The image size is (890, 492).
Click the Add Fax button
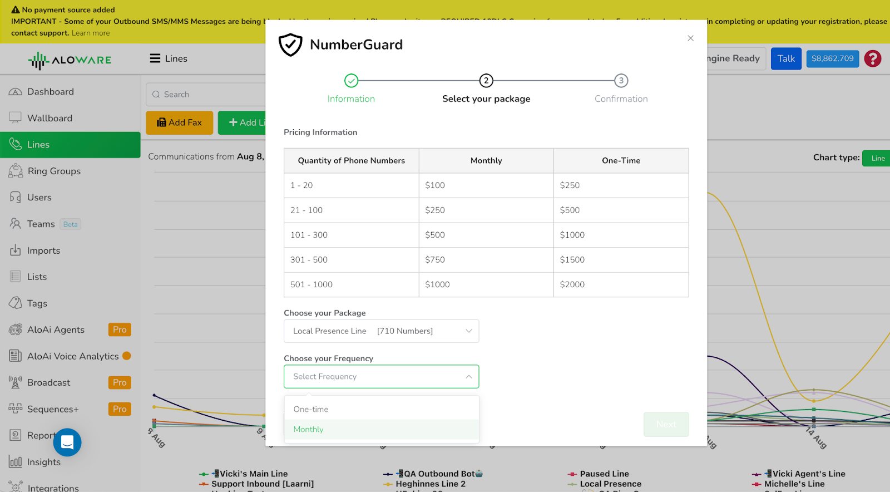coord(180,122)
